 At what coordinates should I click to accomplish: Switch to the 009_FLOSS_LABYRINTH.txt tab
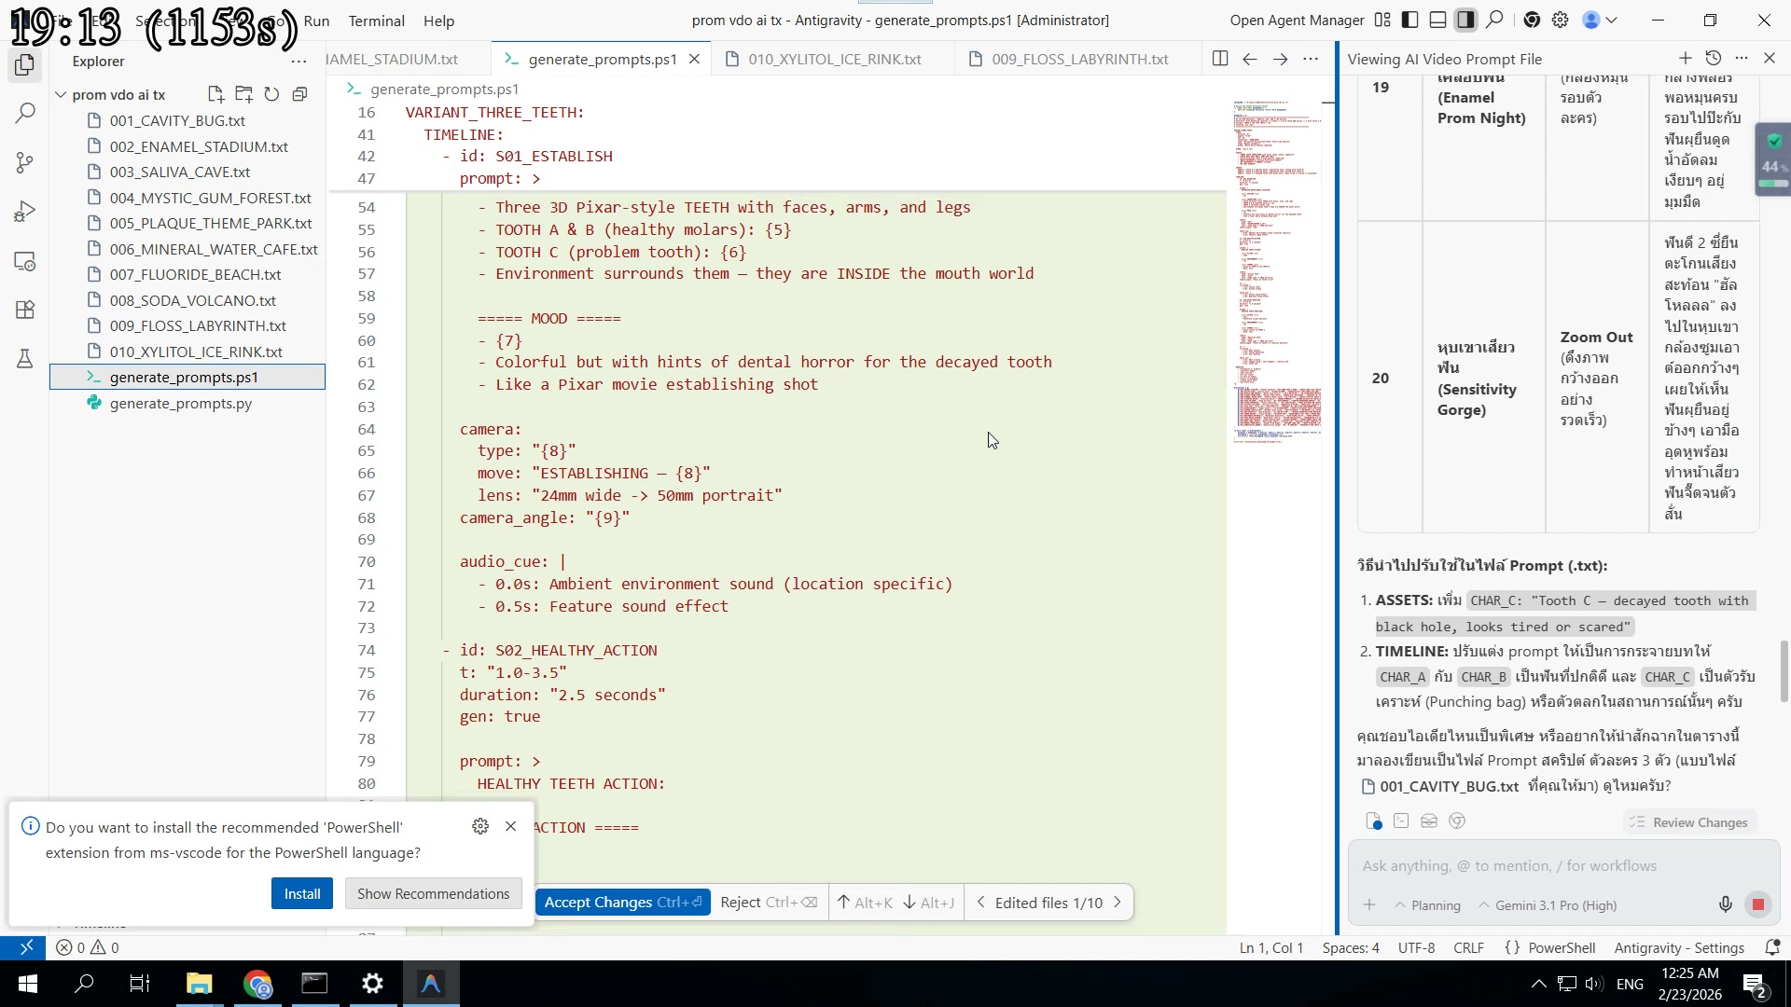pyautogui.click(x=1079, y=58)
